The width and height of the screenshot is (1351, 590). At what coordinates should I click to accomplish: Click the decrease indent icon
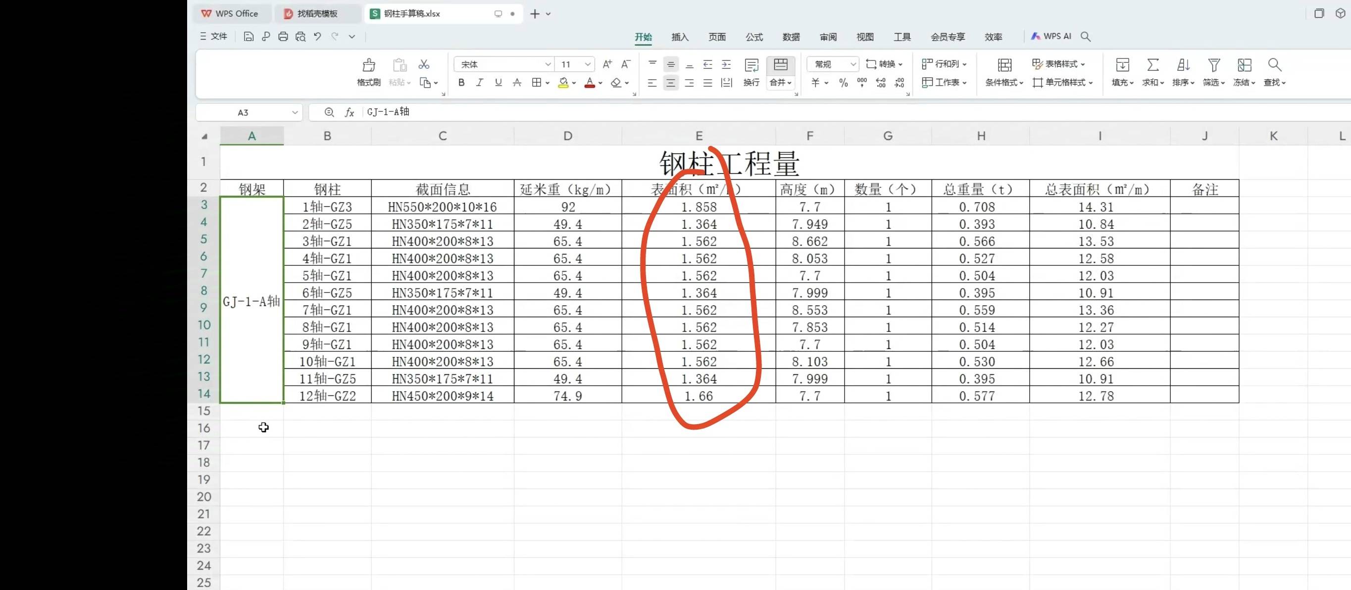pyautogui.click(x=707, y=64)
